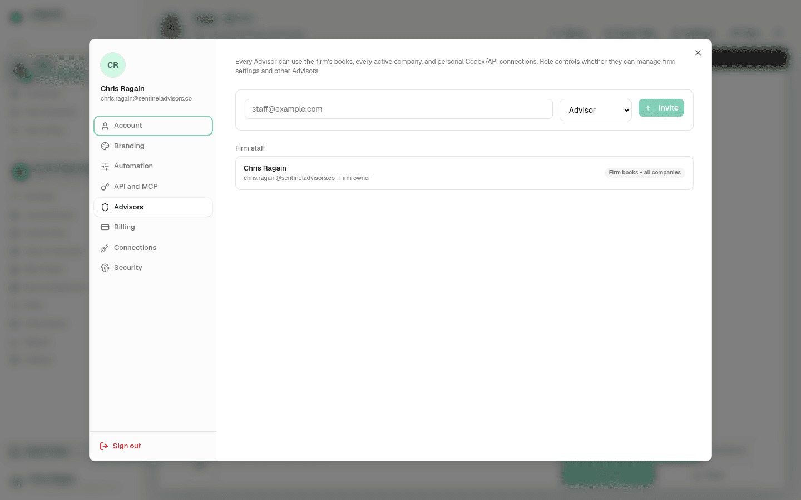Click the sliders icon beside Automation
The width and height of the screenshot is (801, 500).
pyautogui.click(x=105, y=167)
